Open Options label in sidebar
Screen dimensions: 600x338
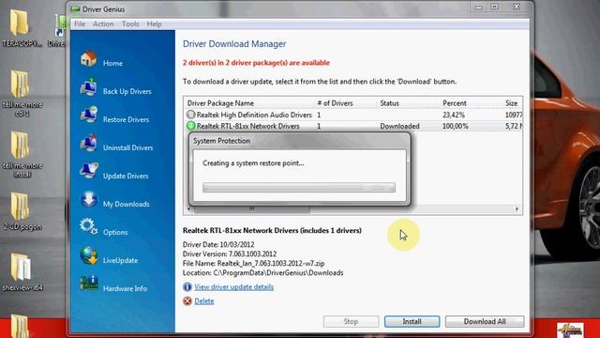tap(115, 232)
